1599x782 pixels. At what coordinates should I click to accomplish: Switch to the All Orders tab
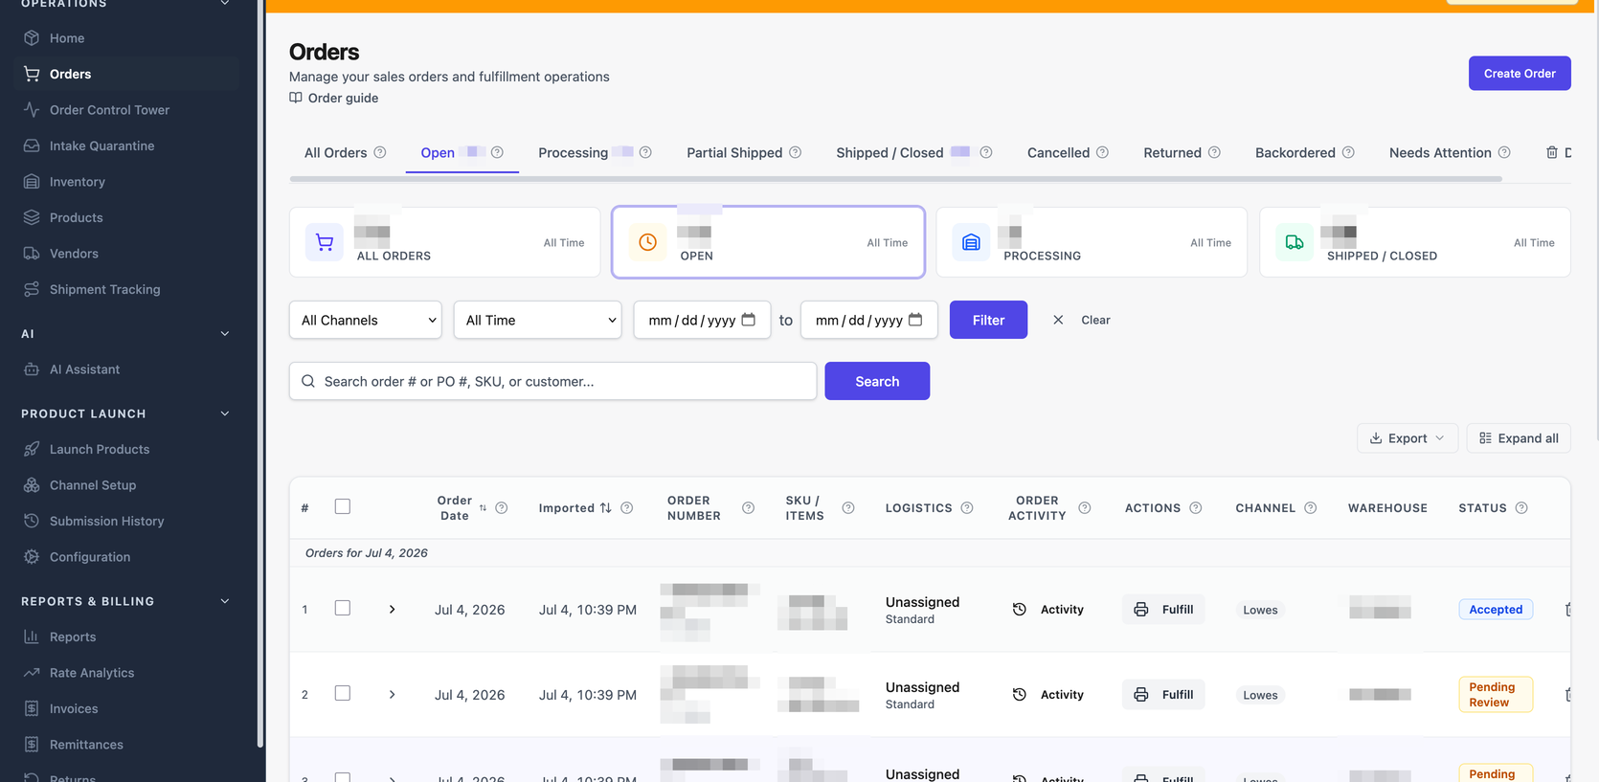336,152
